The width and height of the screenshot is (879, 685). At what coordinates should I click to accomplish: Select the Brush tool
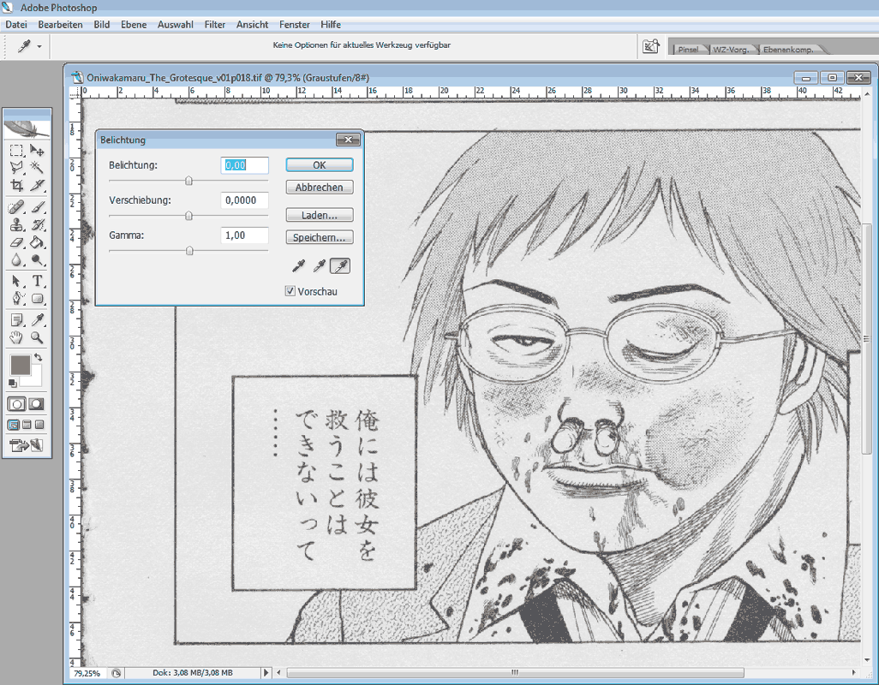[37, 207]
